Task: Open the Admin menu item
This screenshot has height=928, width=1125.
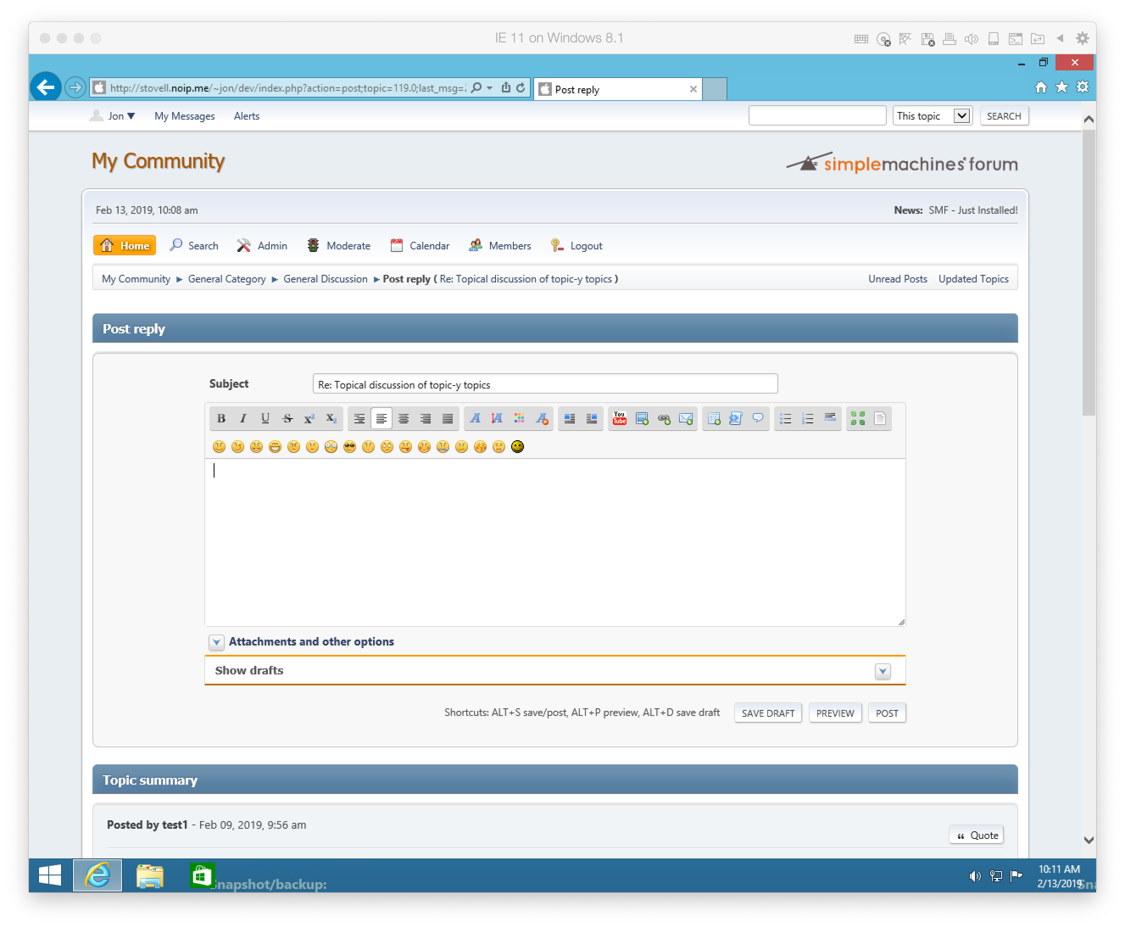Action: 262,246
